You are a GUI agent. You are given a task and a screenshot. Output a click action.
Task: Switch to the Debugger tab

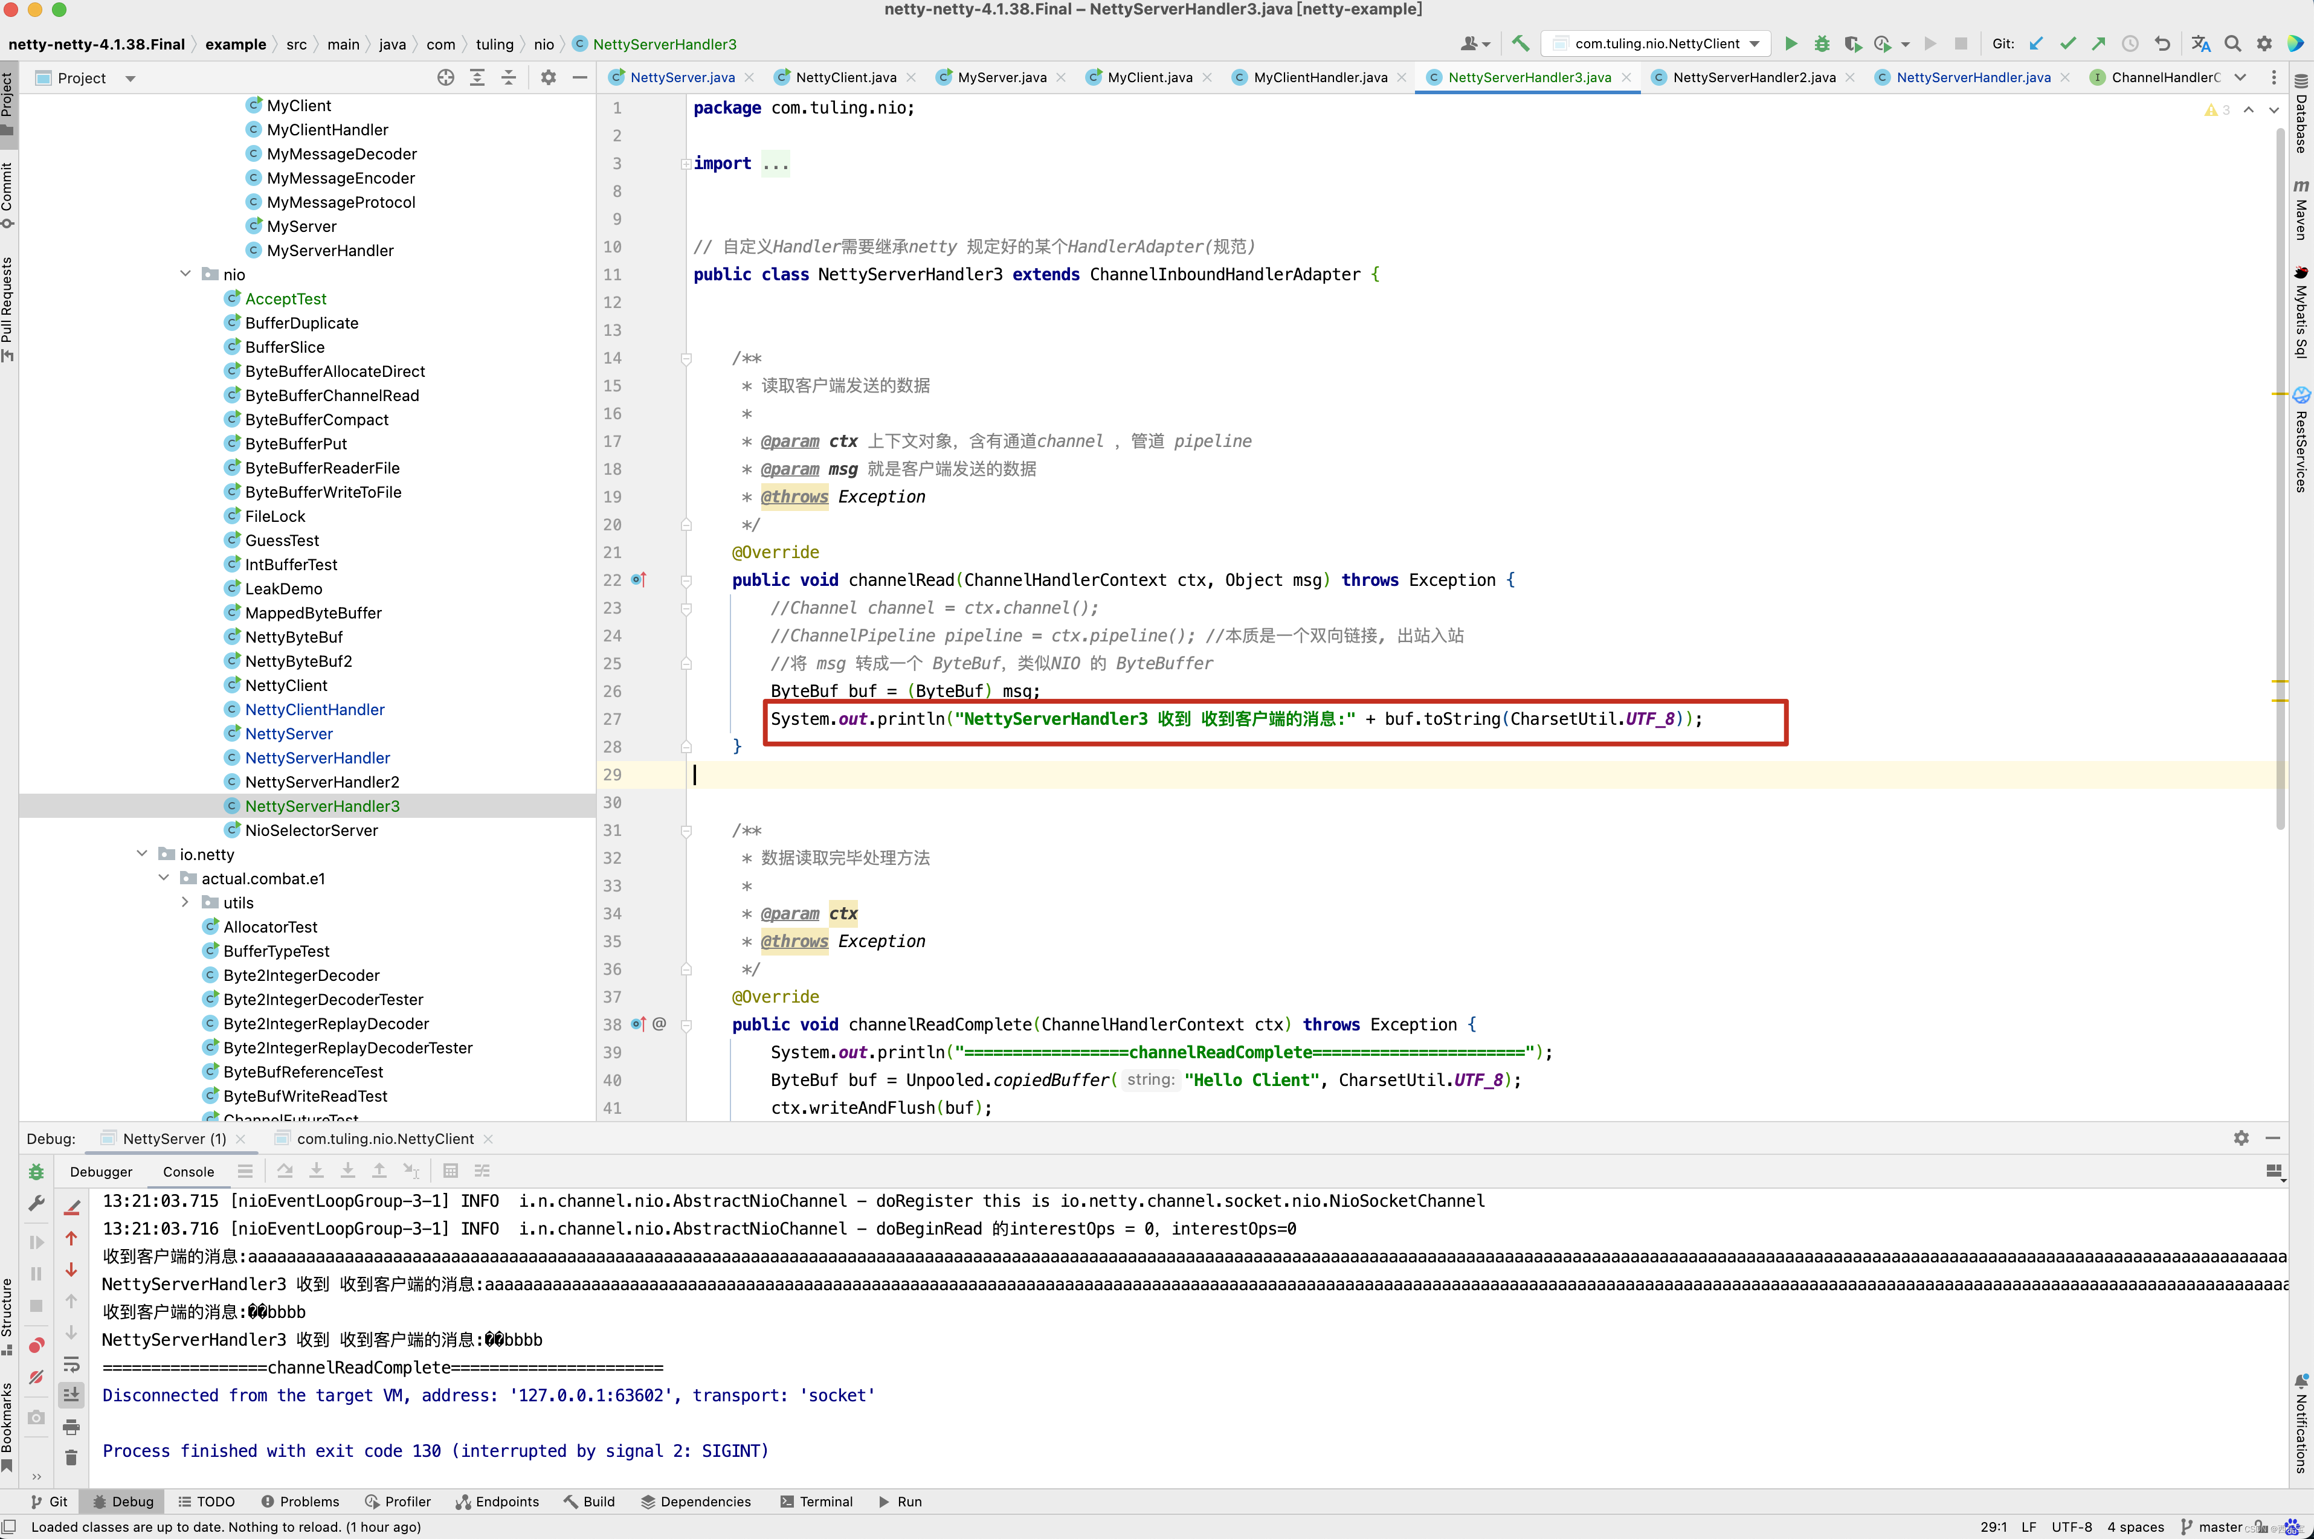coord(101,1171)
